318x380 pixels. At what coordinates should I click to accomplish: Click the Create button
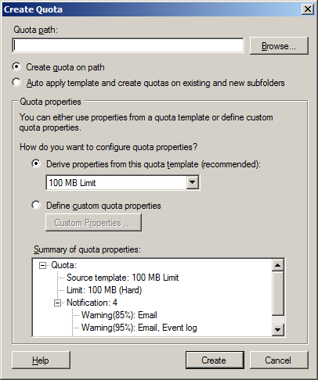[215, 360]
